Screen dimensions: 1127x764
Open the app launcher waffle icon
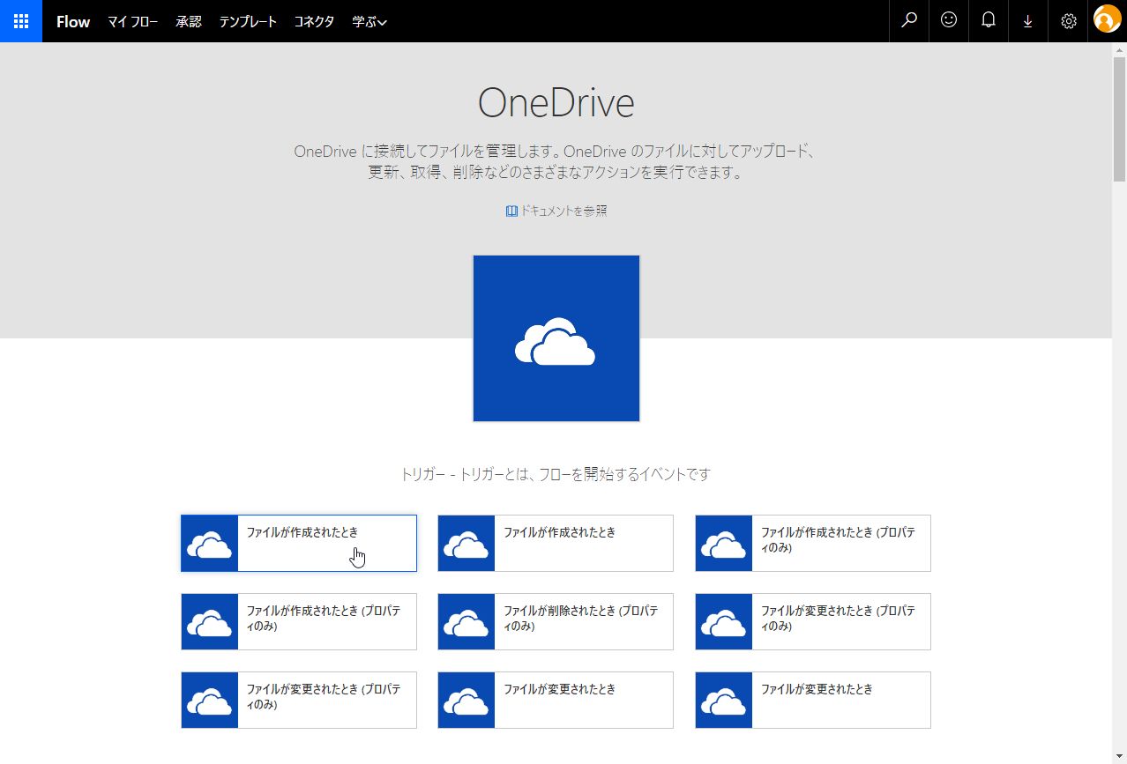pyautogui.click(x=21, y=21)
